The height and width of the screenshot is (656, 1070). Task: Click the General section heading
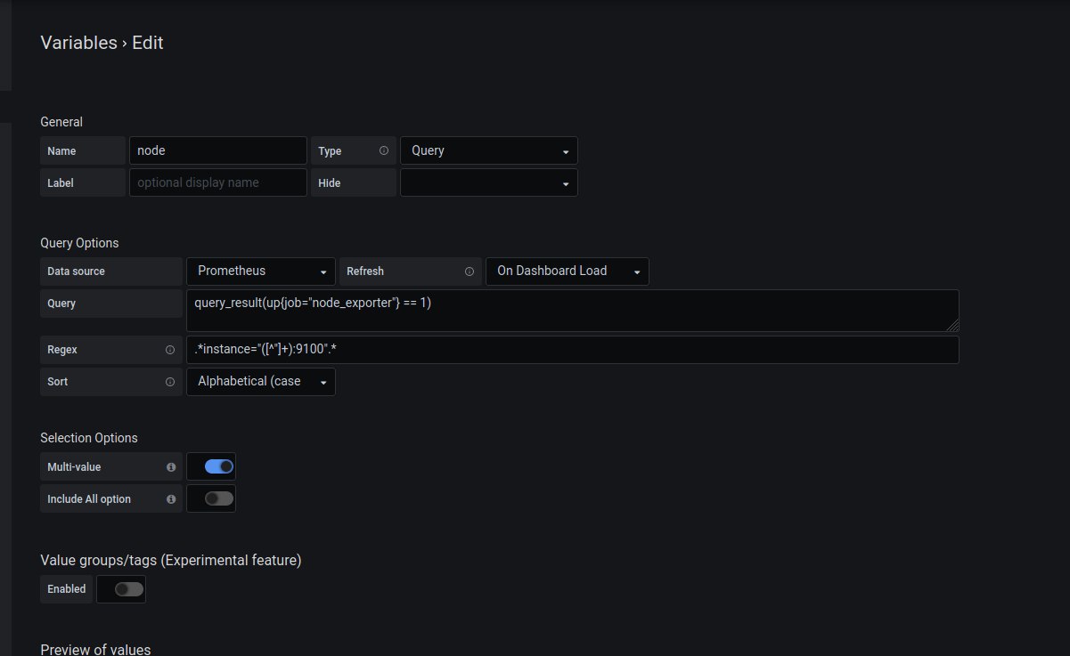pyautogui.click(x=61, y=122)
